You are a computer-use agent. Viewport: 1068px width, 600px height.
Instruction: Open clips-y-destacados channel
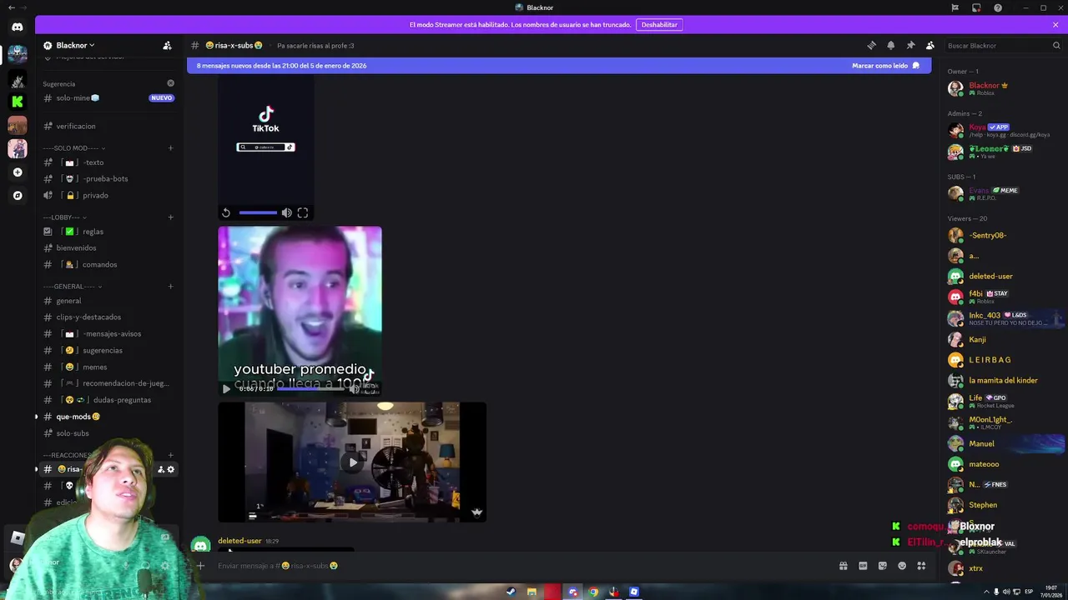pyautogui.click(x=108, y=317)
